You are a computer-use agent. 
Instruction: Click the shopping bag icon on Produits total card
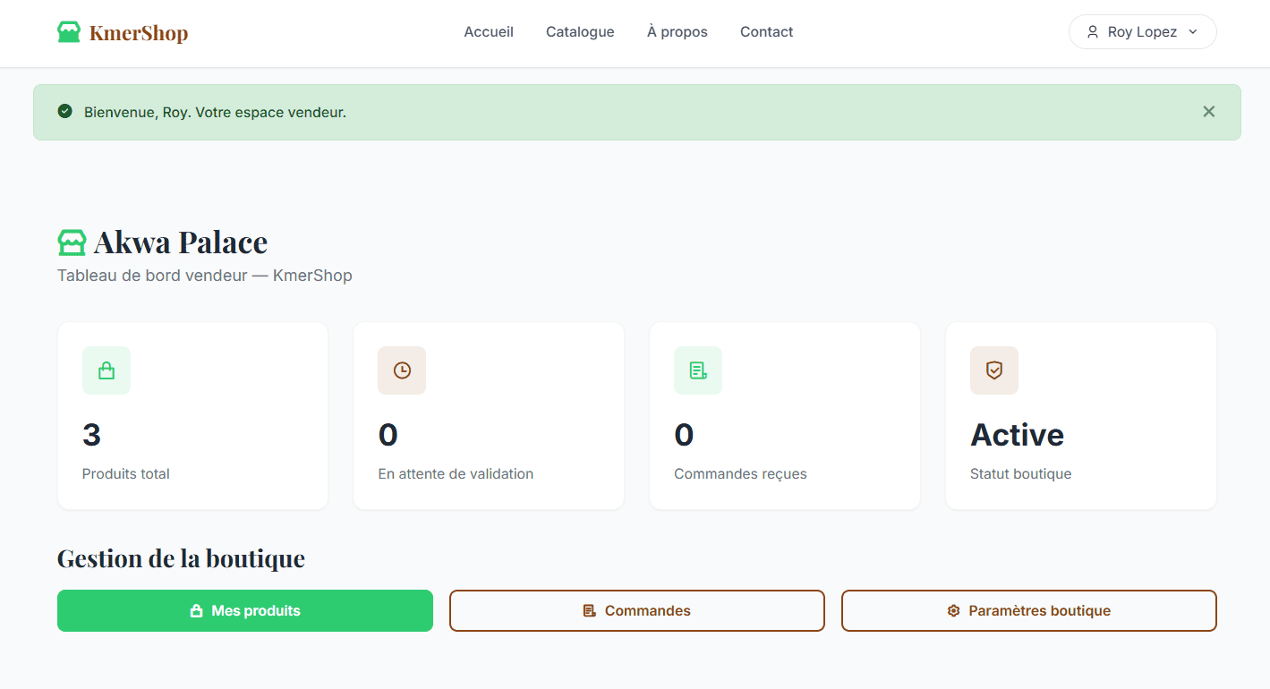coord(107,370)
